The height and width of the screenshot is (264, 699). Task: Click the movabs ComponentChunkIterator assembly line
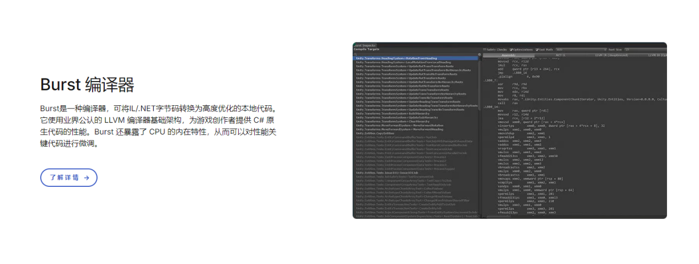(x=582, y=99)
